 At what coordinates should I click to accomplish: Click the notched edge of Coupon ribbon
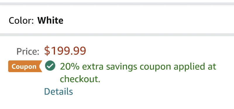[40, 67]
